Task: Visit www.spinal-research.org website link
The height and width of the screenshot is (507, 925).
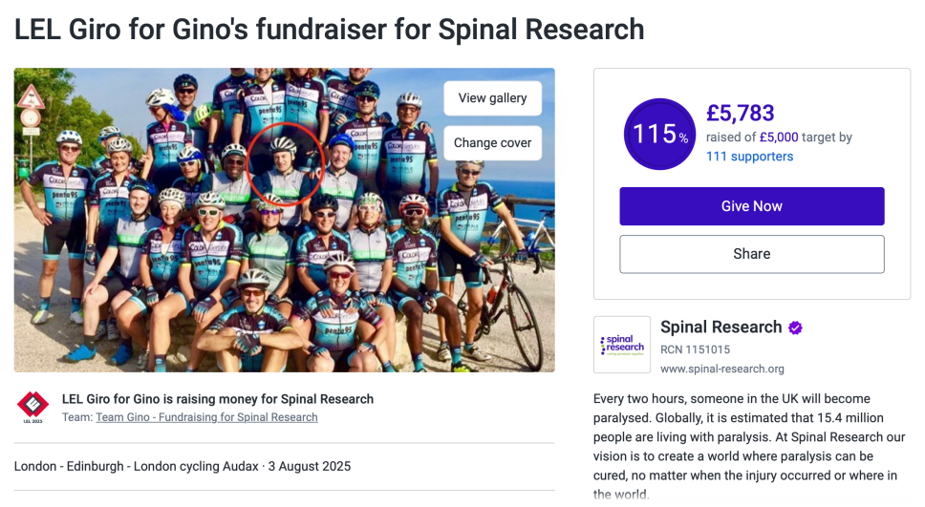Action: click(721, 369)
